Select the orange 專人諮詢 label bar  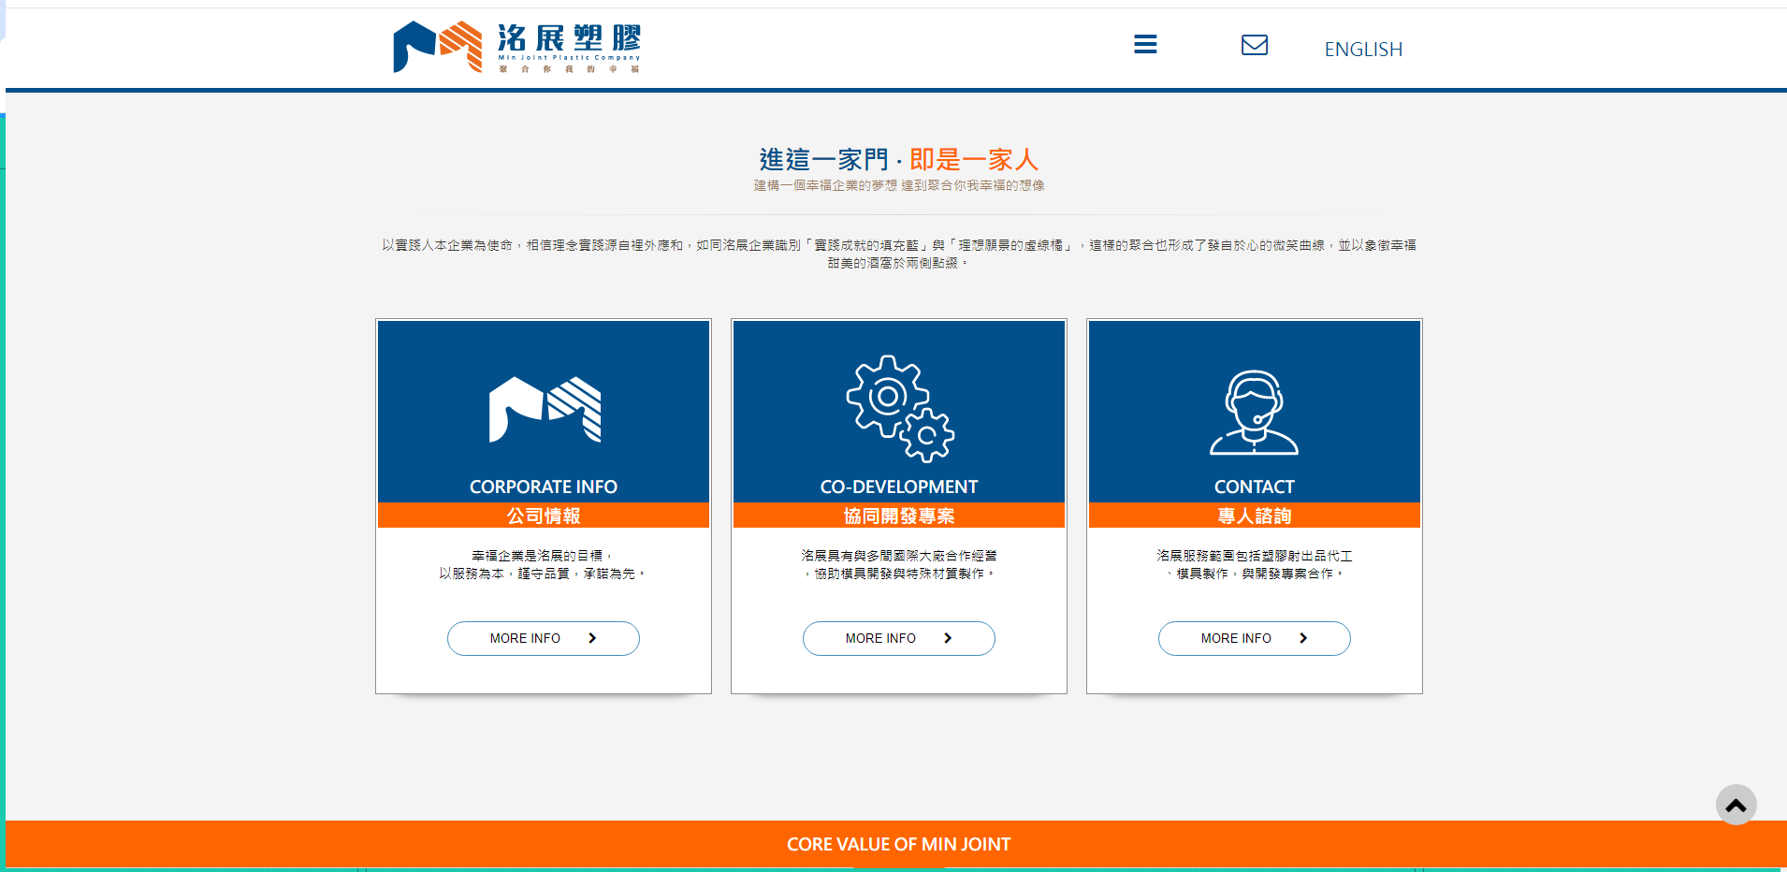pos(1254,516)
